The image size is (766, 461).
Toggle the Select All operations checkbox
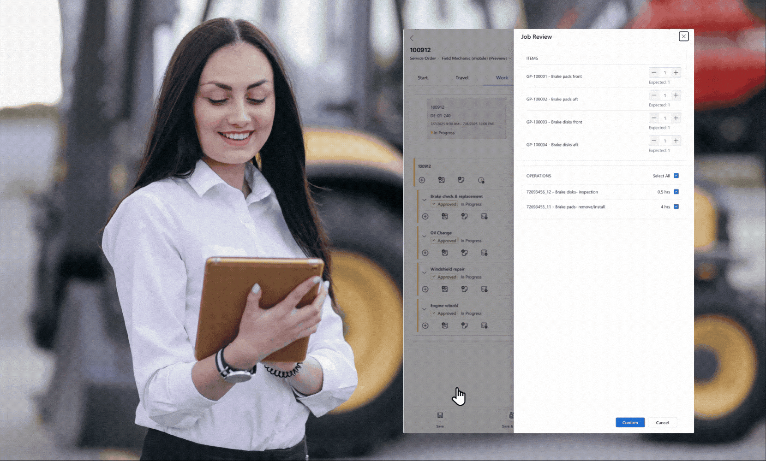(676, 176)
